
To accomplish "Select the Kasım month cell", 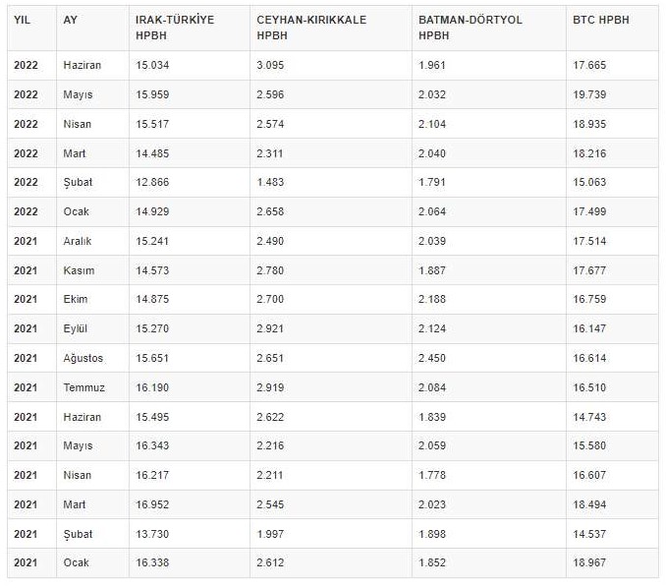I will (78, 270).
